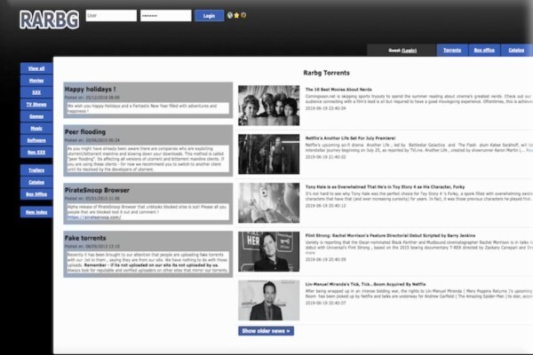Screen dimensions: 533x355
Task: Click the gold star icon beside Login
Action: [237, 15]
